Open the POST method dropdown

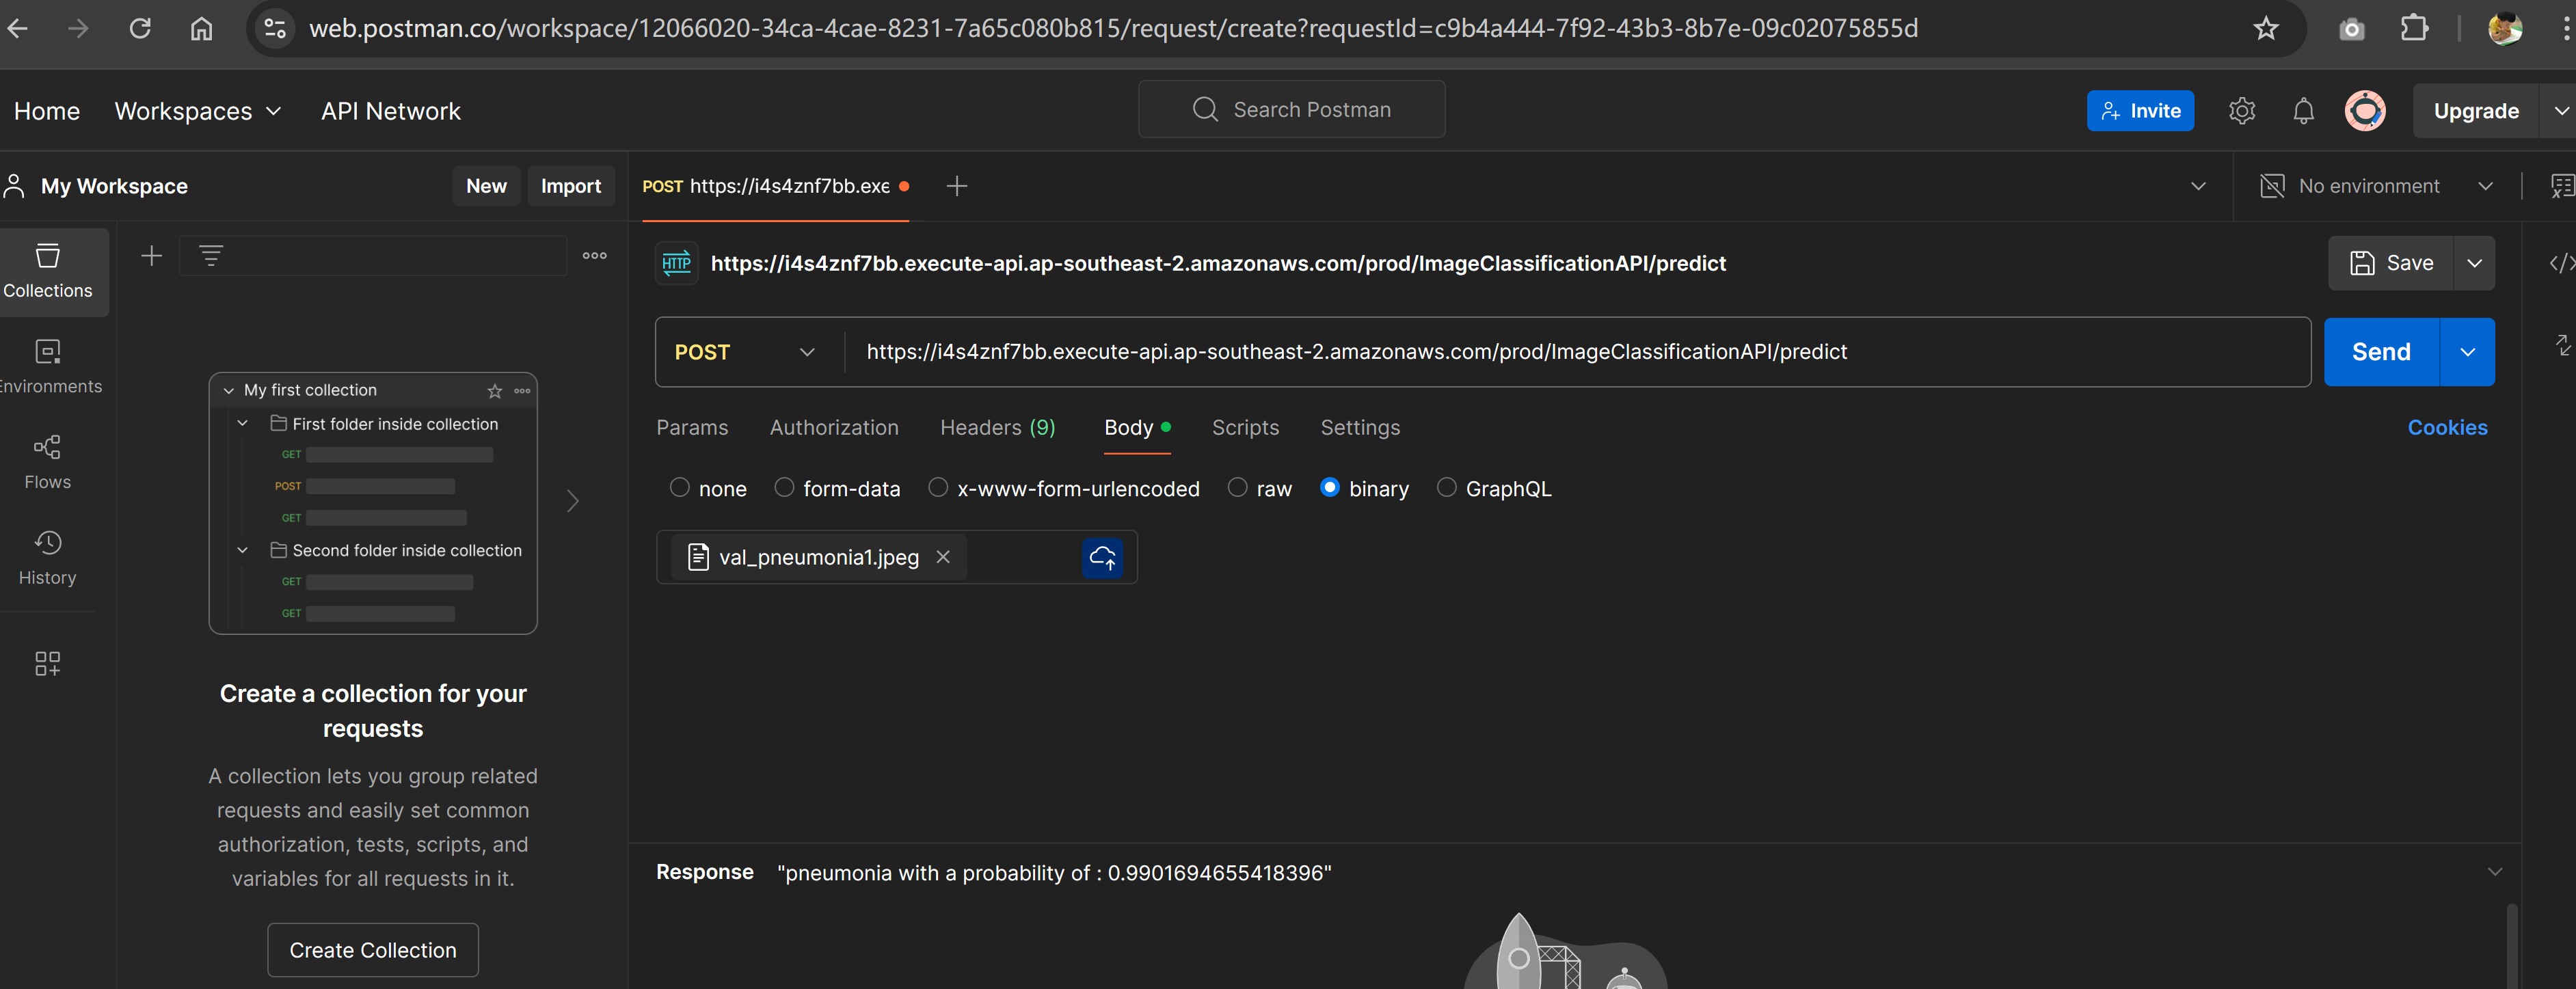745,352
